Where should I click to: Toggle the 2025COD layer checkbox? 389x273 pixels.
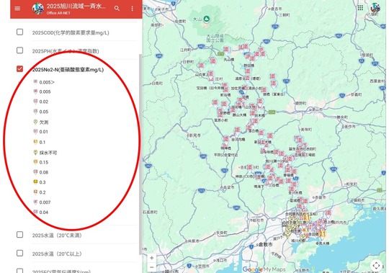[x=20, y=32]
